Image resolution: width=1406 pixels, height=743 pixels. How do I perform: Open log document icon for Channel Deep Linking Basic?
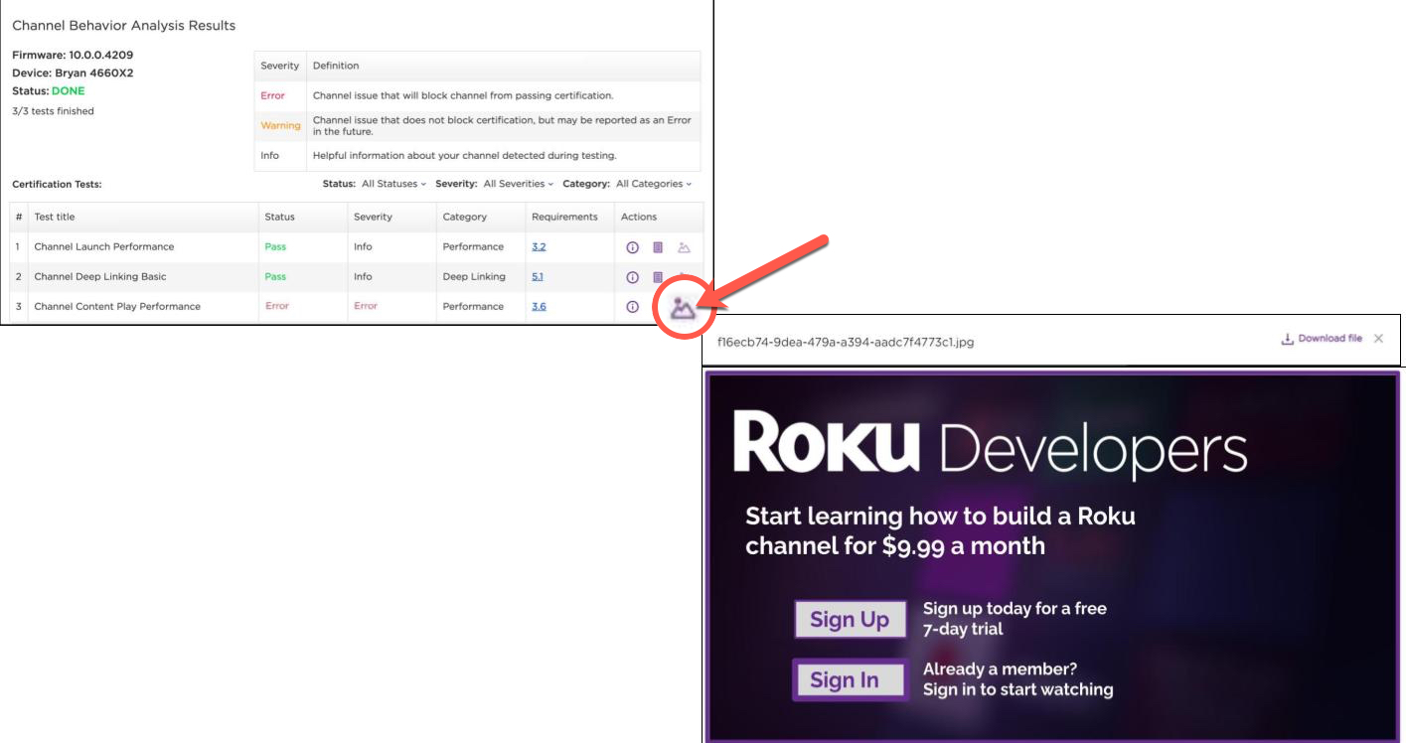click(x=658, y=277)
